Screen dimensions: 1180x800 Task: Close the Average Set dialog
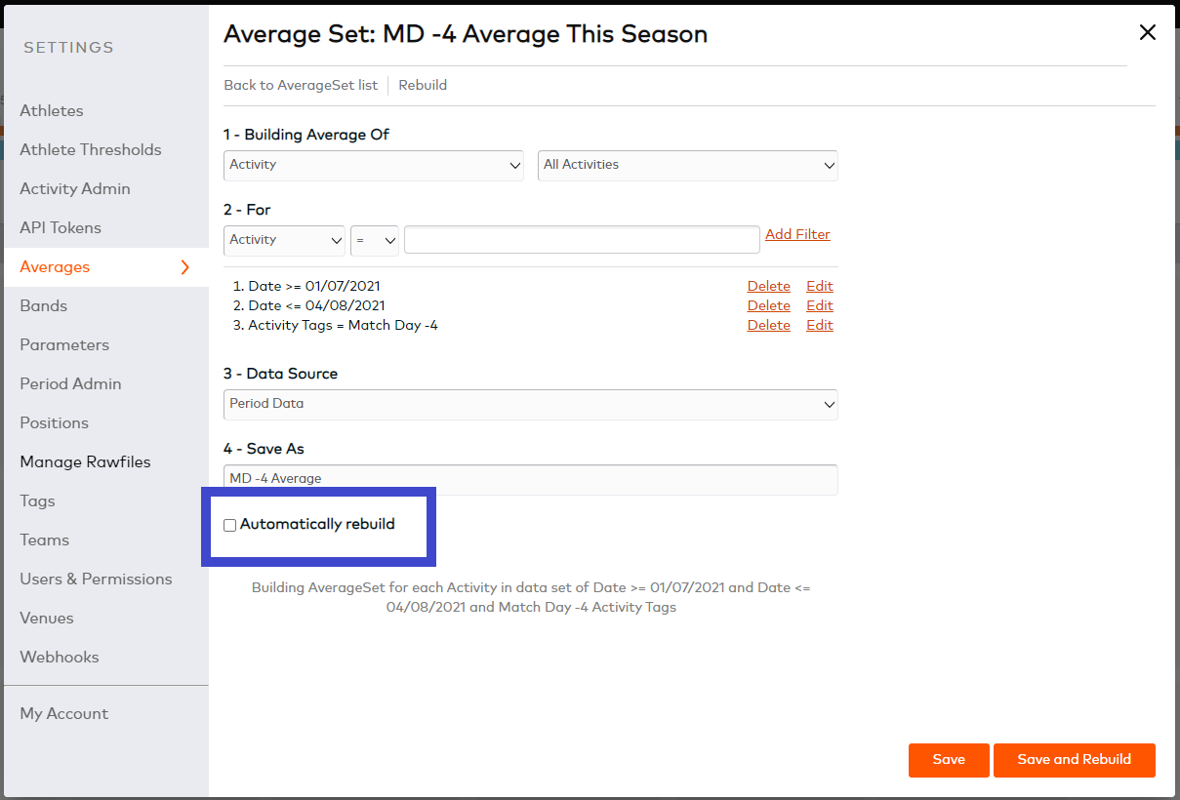1148,32
